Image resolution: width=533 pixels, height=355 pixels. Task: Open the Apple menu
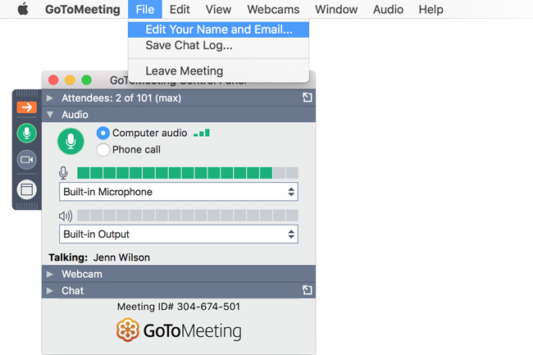click(23, 9)
